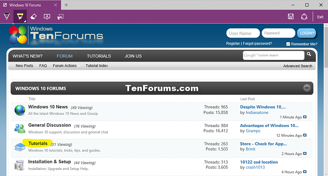The image size is (328, 176).
Task: Open the FAQ link
Action: [43, 66]
